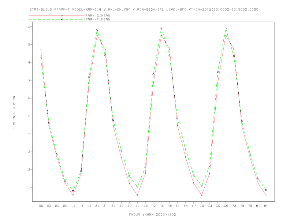This screenshot has width=290, height=224.
Task: Click y-axis tick label 10
Action: (x=28, y=27)
